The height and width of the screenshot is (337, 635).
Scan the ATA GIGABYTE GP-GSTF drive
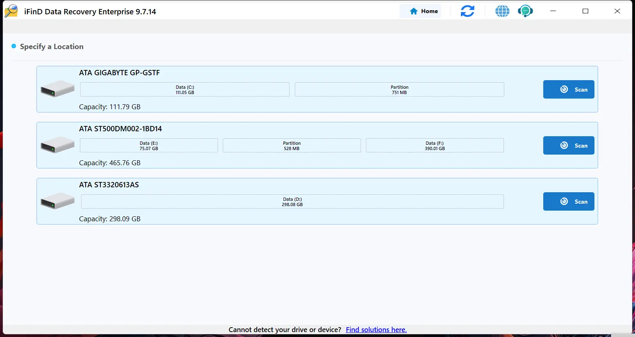coord(569,90)
